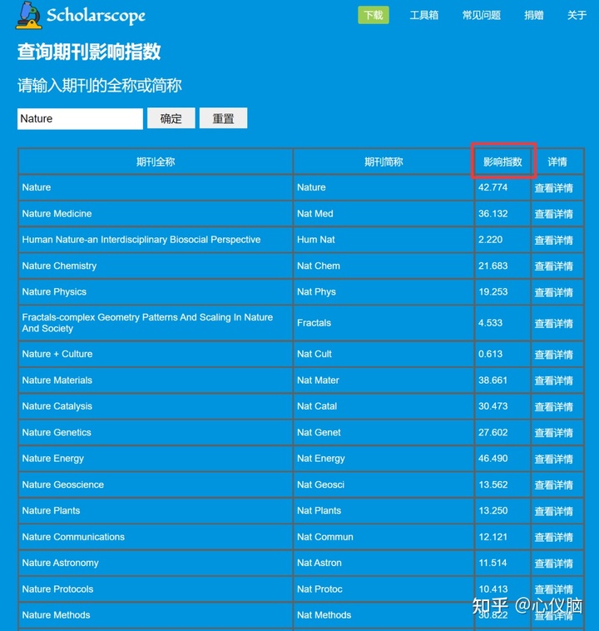Select the Nature Plants full name cell
599x631 pixels.
click(x=156, y=510)
